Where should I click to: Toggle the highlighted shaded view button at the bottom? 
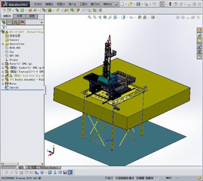tap(70, 172)
